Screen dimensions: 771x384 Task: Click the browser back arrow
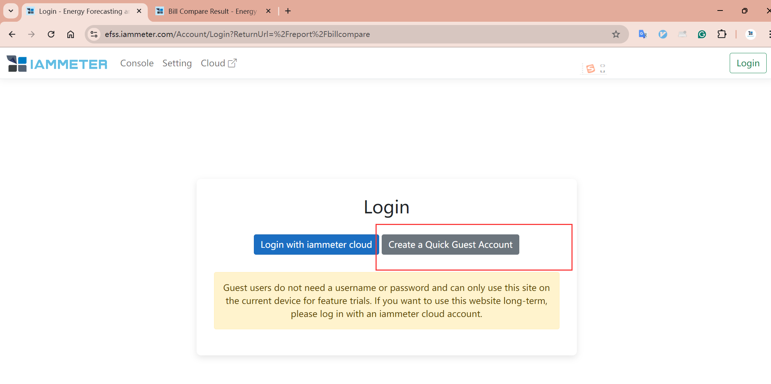click(x=12, y=34)
